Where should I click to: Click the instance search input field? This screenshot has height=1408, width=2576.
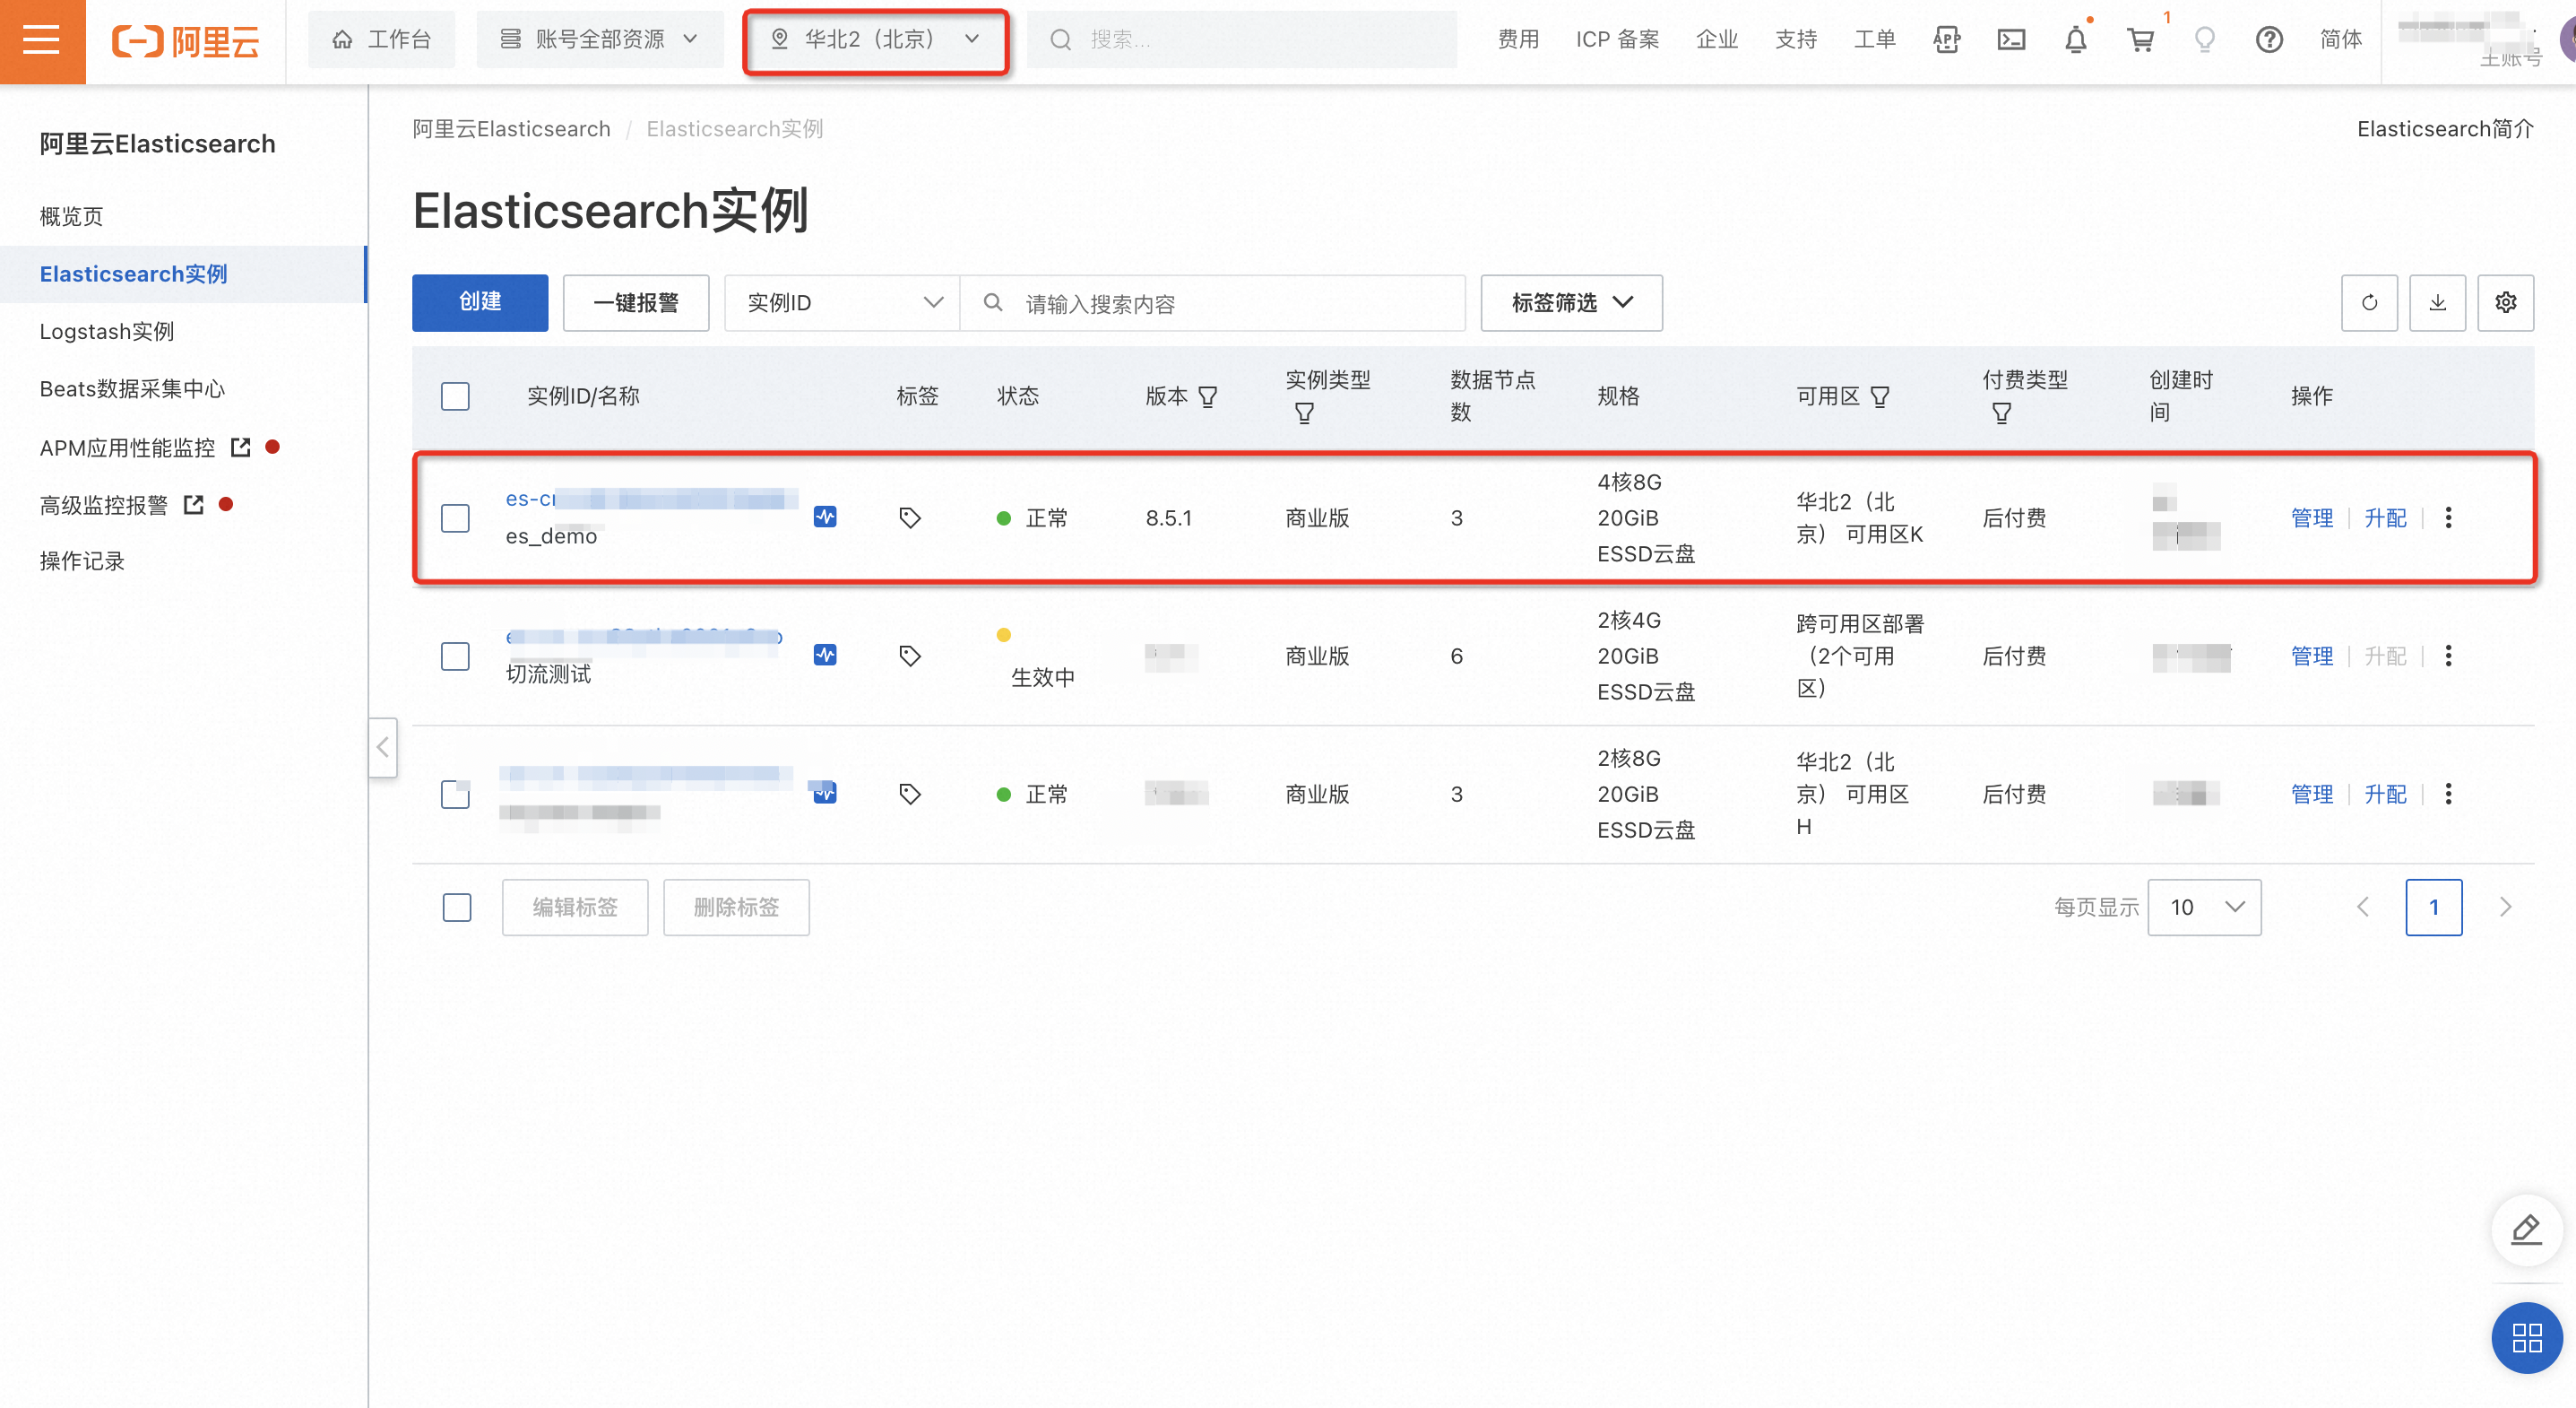click(1213, 302)
